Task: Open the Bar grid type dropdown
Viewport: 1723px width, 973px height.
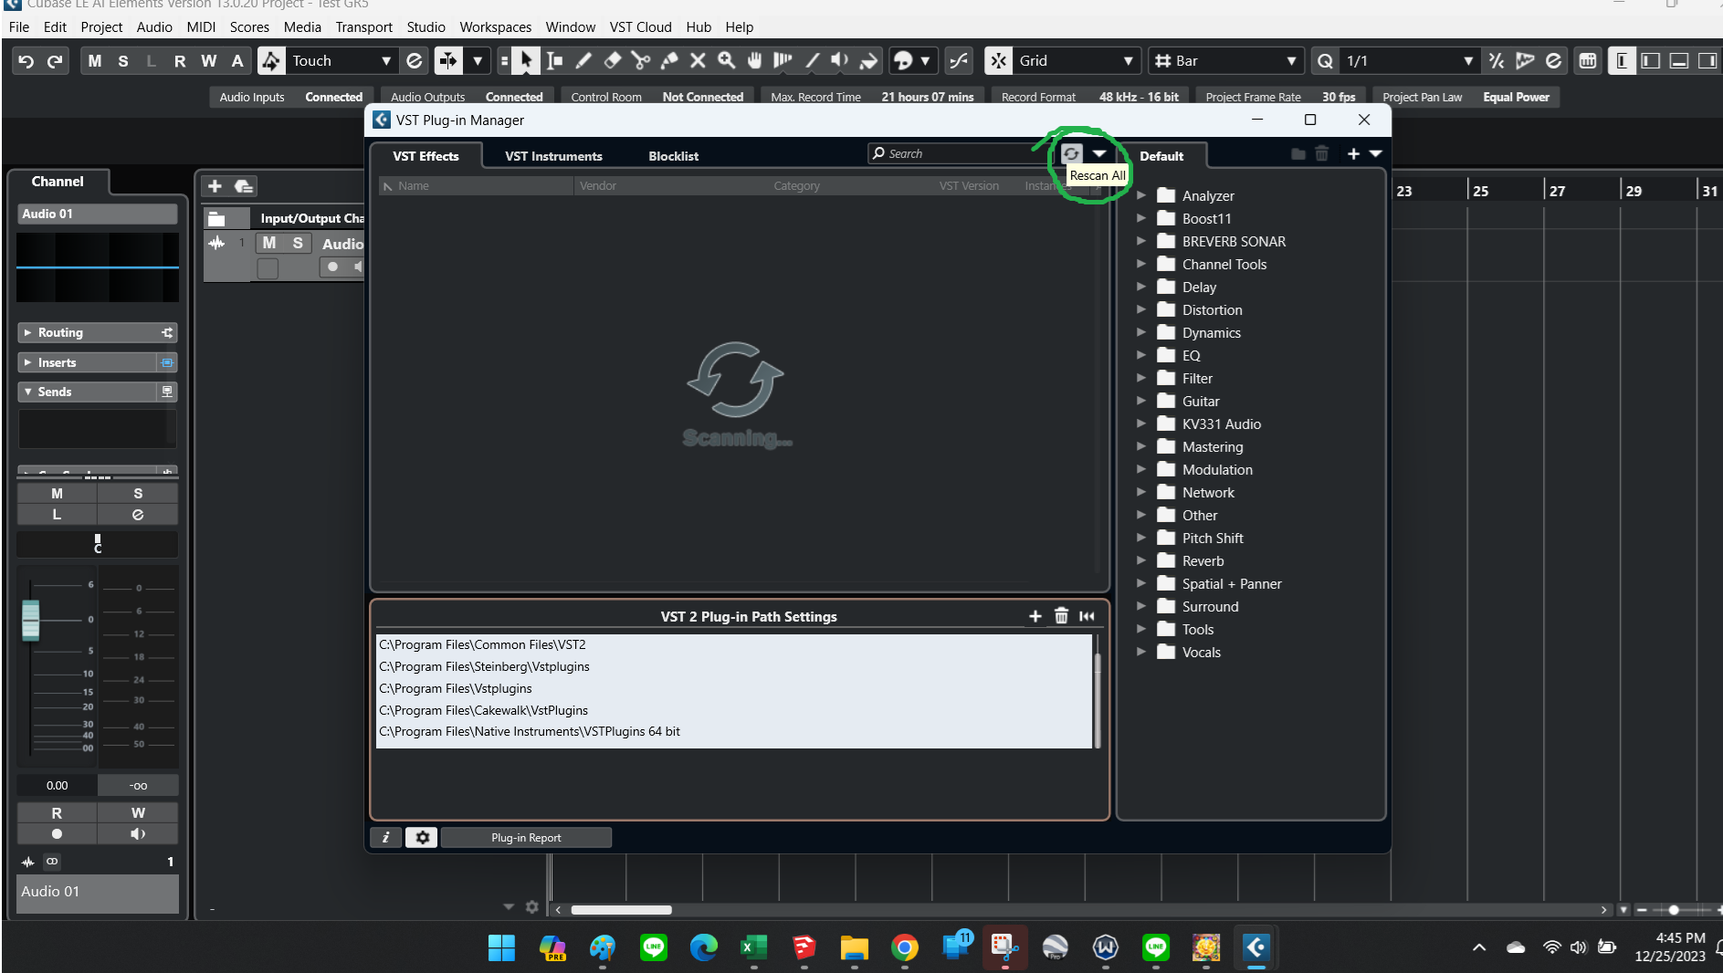Action: coord(1224,61)
